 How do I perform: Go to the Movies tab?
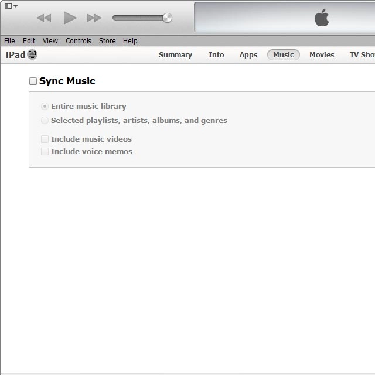tap(322, 55)
